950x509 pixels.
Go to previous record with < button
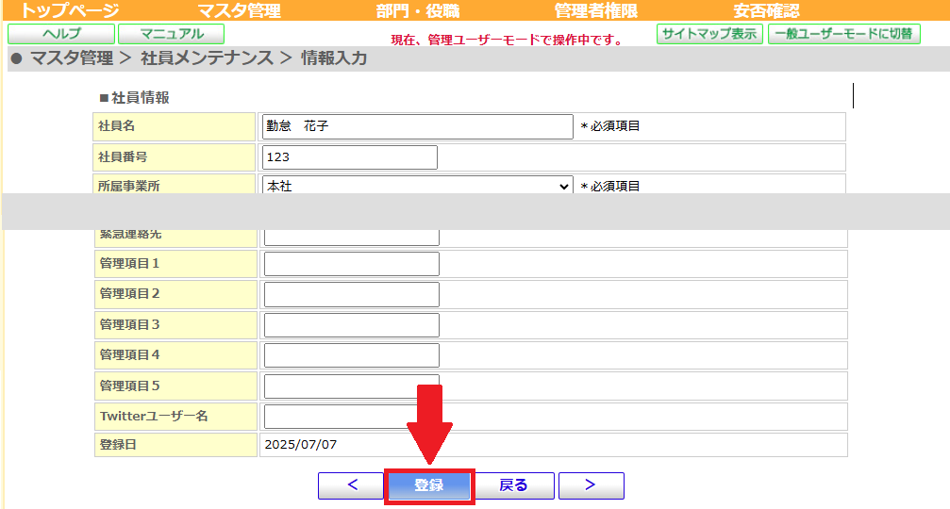coord(351,485)
